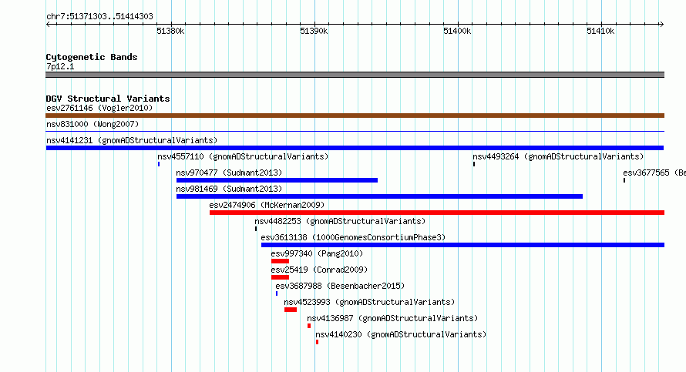Click the 51380k ruler tick label

pos(170,31)
